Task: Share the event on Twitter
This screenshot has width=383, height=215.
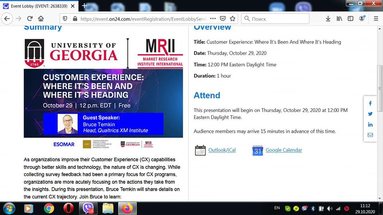Action: pyautogui.click(x=370, y=114)
